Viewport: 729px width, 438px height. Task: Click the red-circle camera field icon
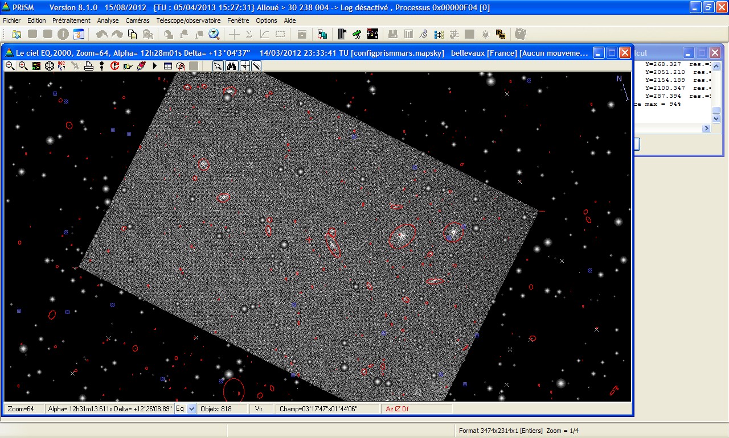(181, 66)
